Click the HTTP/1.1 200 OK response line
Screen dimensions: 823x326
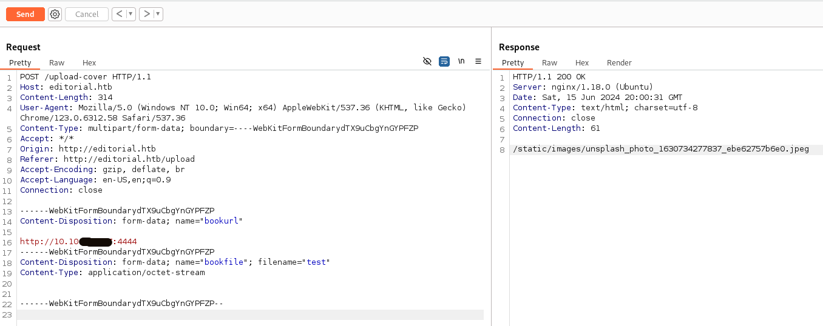click(549, 77)
